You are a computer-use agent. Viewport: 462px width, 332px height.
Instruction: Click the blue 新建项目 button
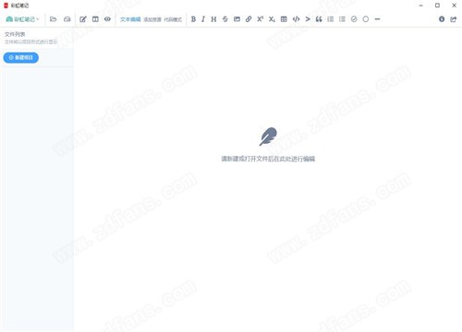pyautogui.click(x=21, y=58)
